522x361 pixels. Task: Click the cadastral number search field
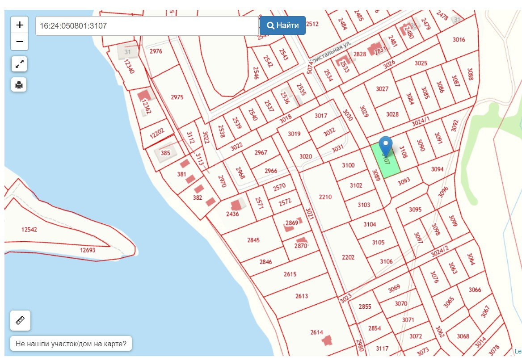pyautogui.click(x=147, y=25)
